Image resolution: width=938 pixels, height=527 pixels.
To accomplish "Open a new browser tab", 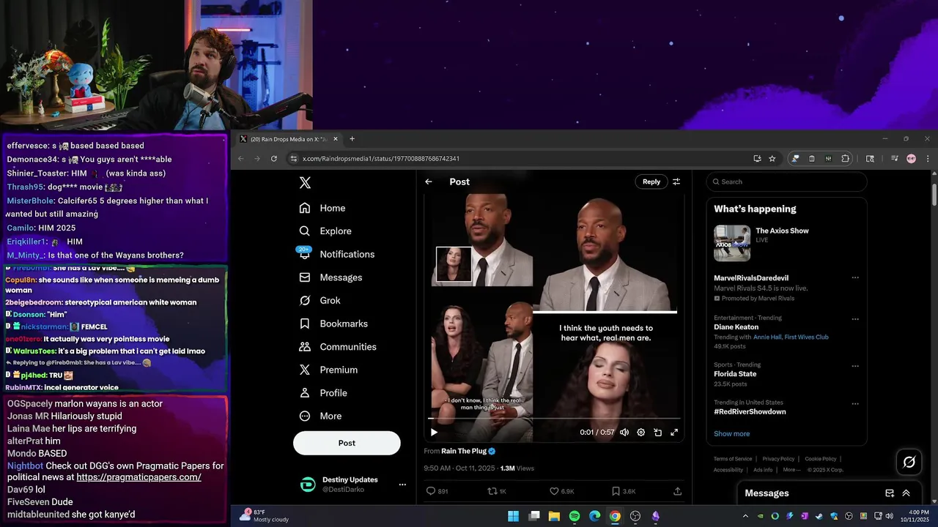I will click(x=352, y=139).
